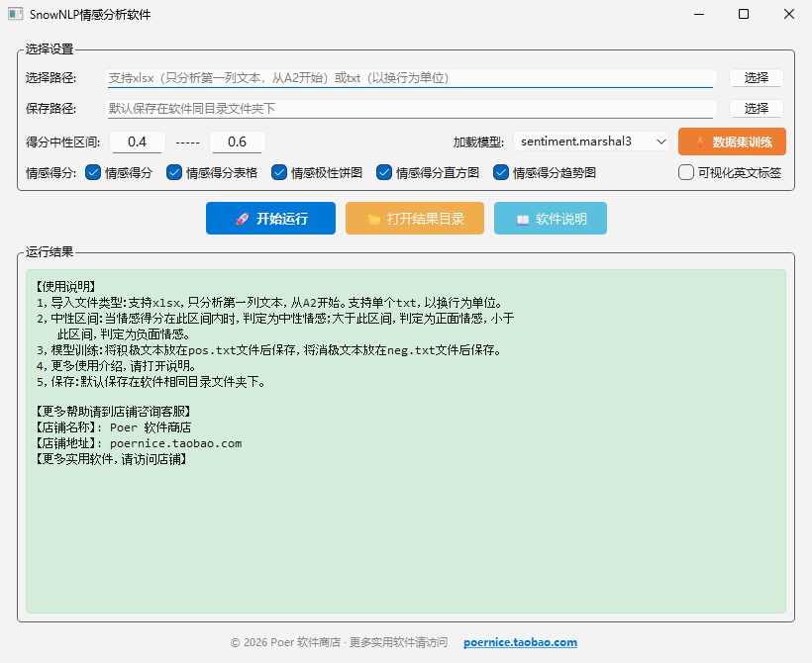Follow the poernice.taobao.com footer link
Screen dimensions: 812x663
(x=520, y=642)
